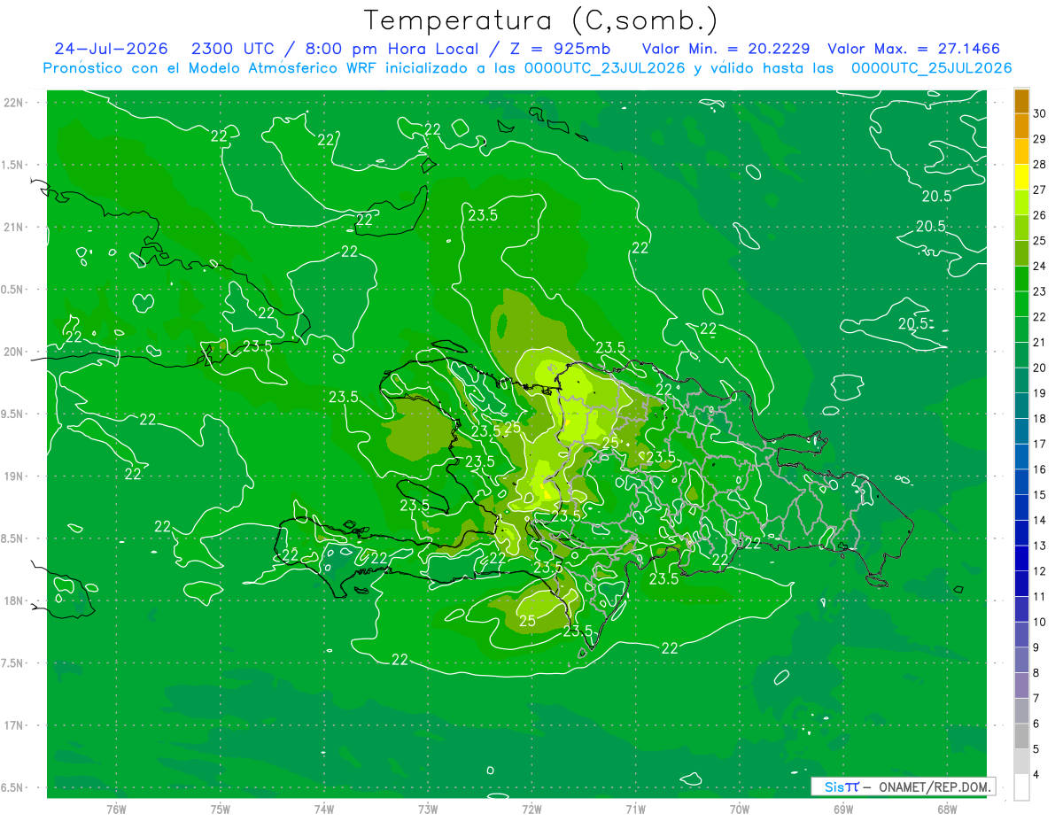Select the "Valor Min. = 20.2229" text
This screenshot has height=821, width=1063.
pos(726,50)
